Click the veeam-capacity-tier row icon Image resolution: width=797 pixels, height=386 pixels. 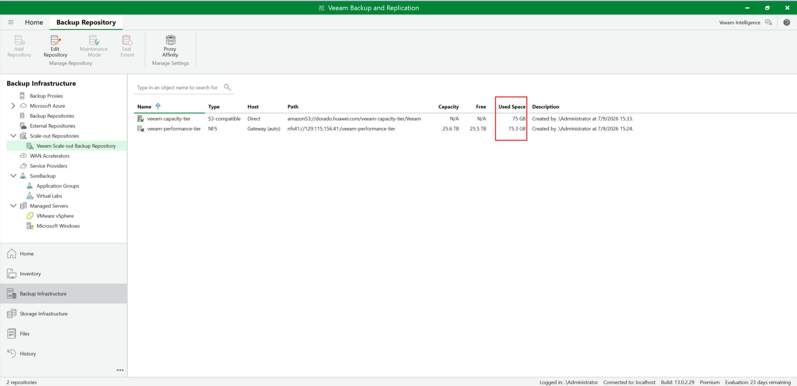[141, 119]
